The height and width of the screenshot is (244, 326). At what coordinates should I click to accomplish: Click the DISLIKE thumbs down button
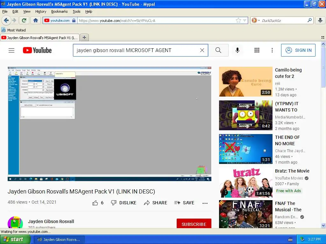click(x=124, y=203)
